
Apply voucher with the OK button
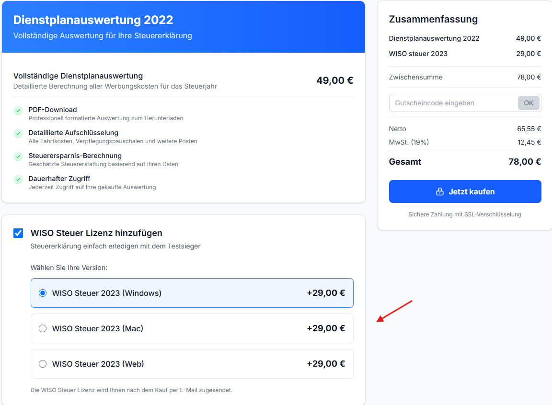point(529,103)
